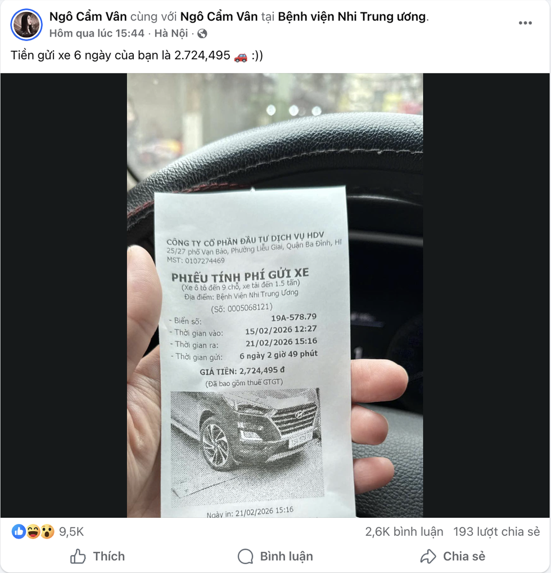551x573 pixels.
Task: Open the 2,6K bình luận comments
Action: (x=404, y=532)
